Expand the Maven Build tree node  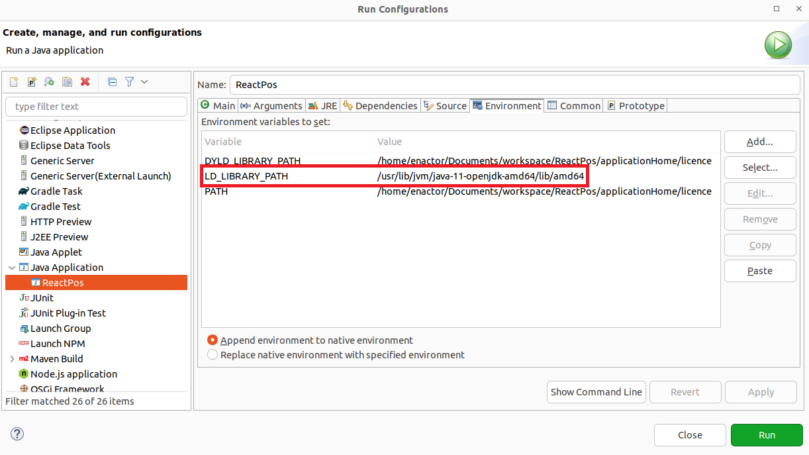coord(12,359)
